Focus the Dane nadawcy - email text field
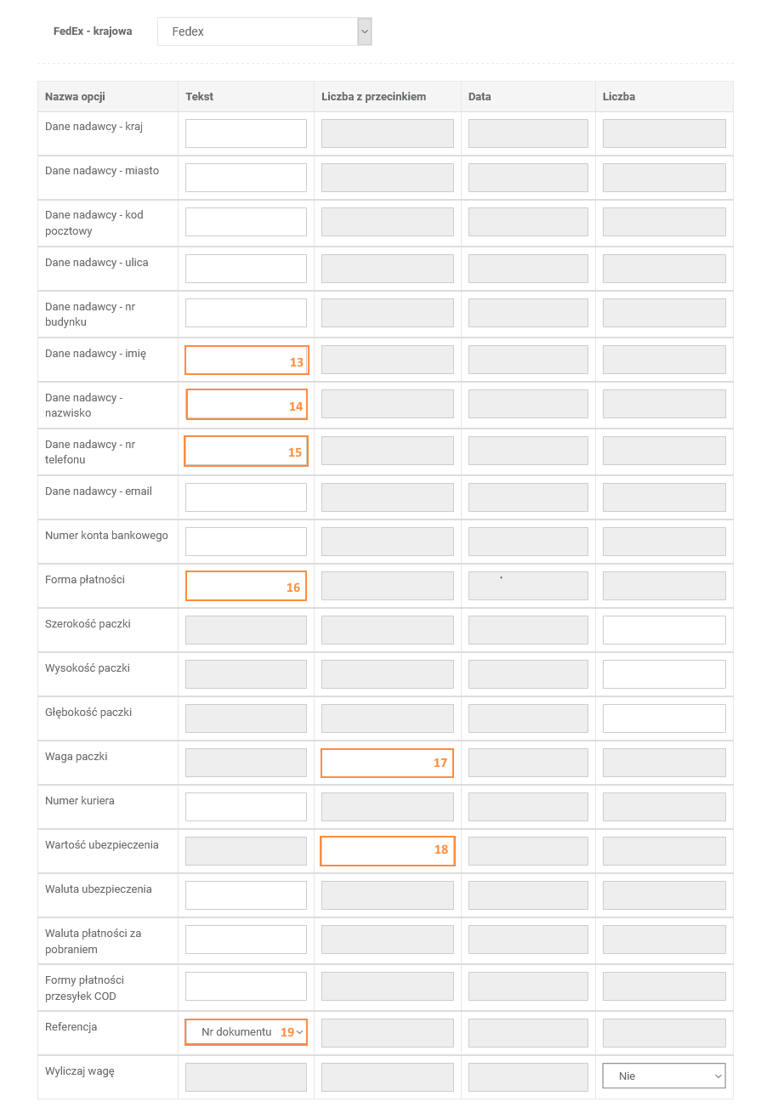This screenshot has height=1113, width=772. coord(246,497)
